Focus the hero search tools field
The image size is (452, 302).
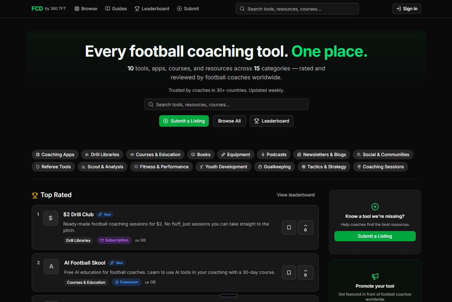226,105
